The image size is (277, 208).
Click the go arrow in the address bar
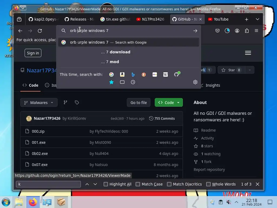[x=195, y=31]
